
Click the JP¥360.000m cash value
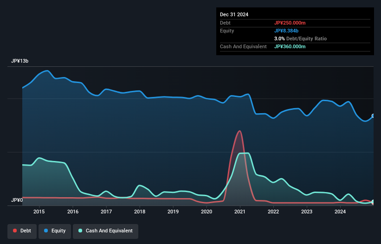click(x=290, y=46)
